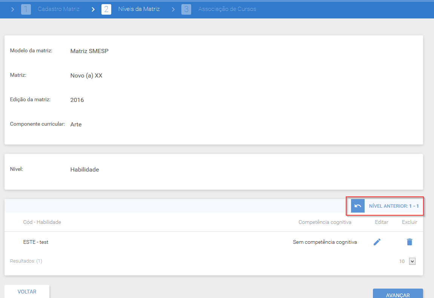Click Componente curricular label
The image size is (434, 298).
(37, 124)
